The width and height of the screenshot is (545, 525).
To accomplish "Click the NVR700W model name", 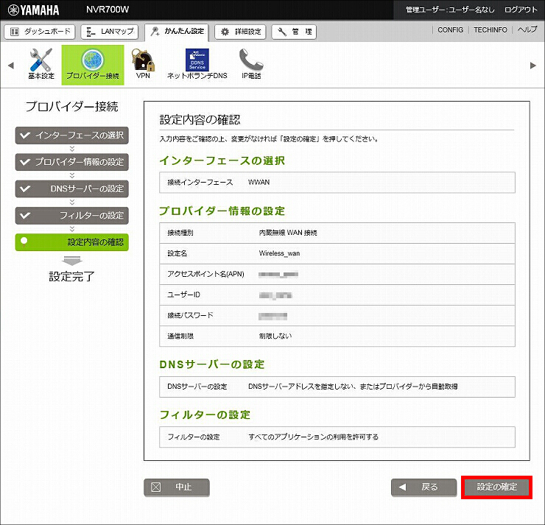I will (108, 10).
